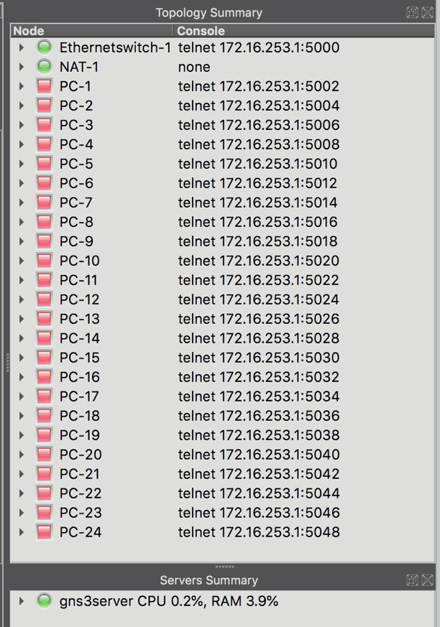This screenshot has height=627, width=440.
Task: Select the PC-17 node name
Action: tap(79, 396)
